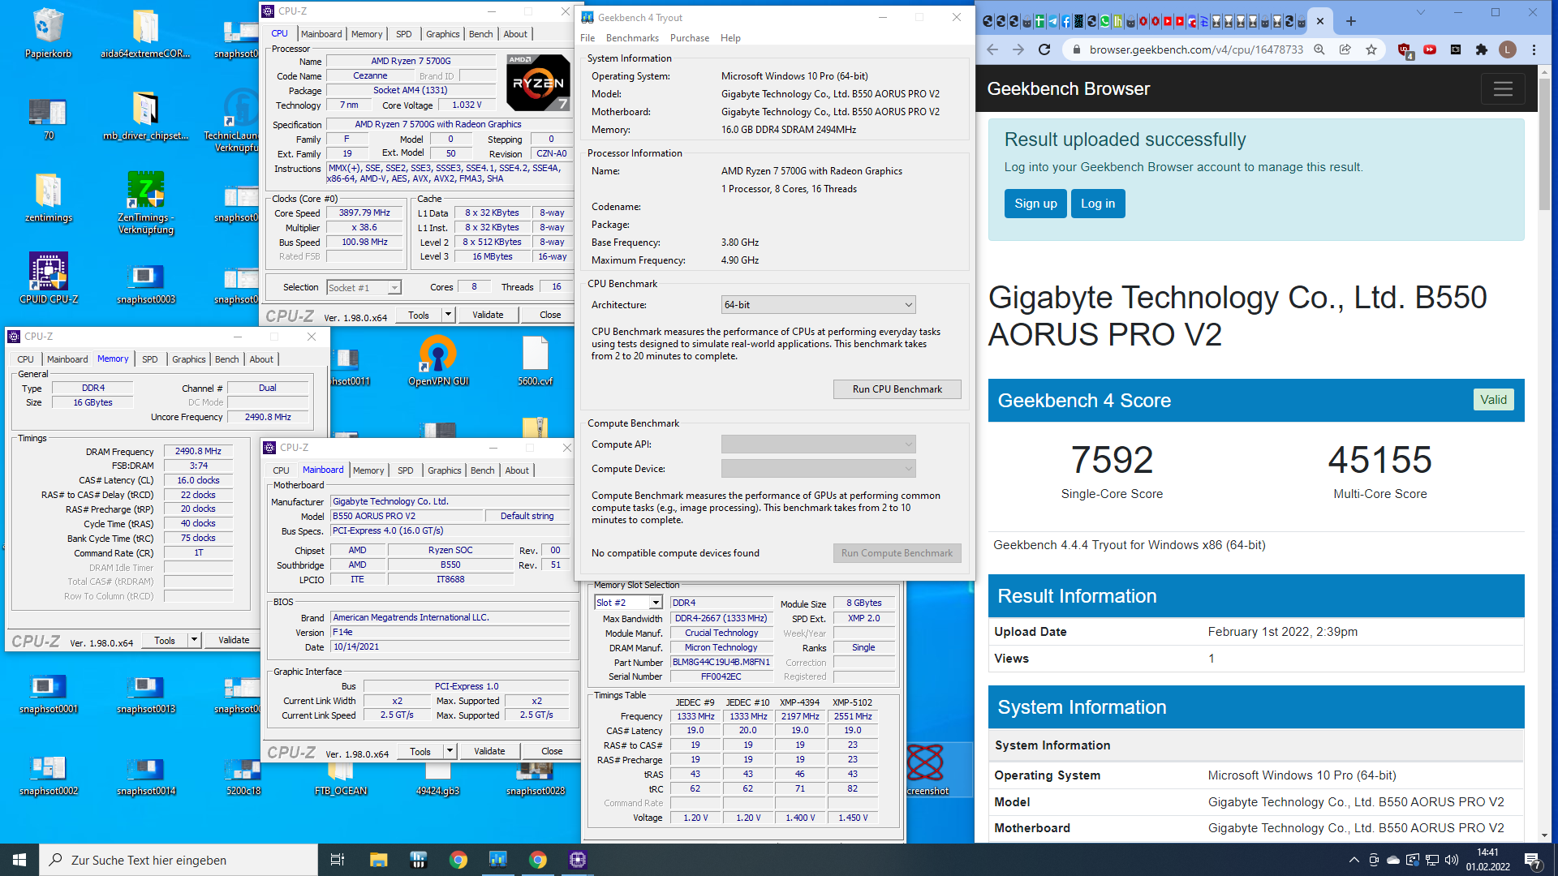Open the Purchase menu in Geekbench
The image size is (1558, 876).
(690, 38)
